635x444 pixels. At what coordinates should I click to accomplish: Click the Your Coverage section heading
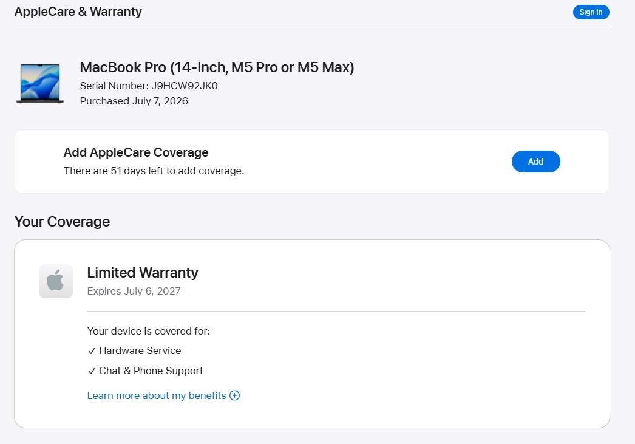coord(63,222)
